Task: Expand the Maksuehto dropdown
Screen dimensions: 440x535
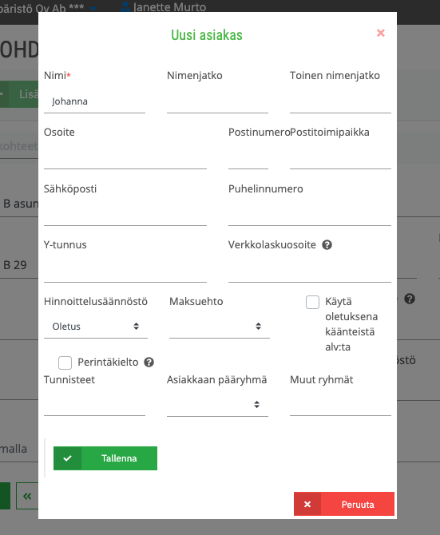Action: [x=220, y=327]
